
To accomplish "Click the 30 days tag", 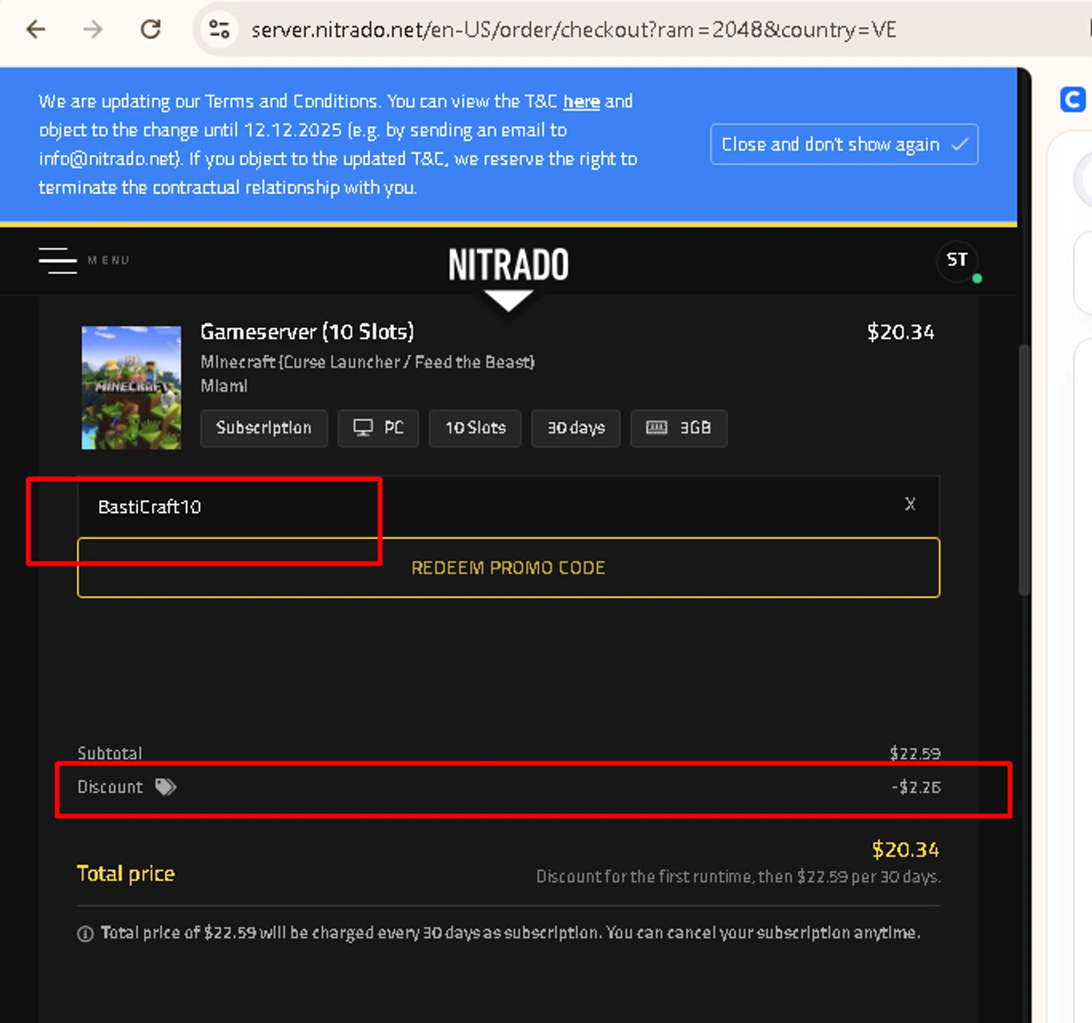I will [575, 428].
